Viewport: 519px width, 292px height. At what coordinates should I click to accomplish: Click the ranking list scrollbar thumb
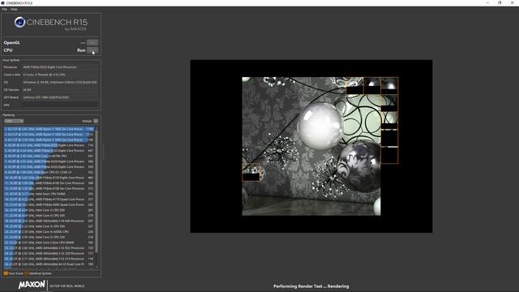(97, 191)
